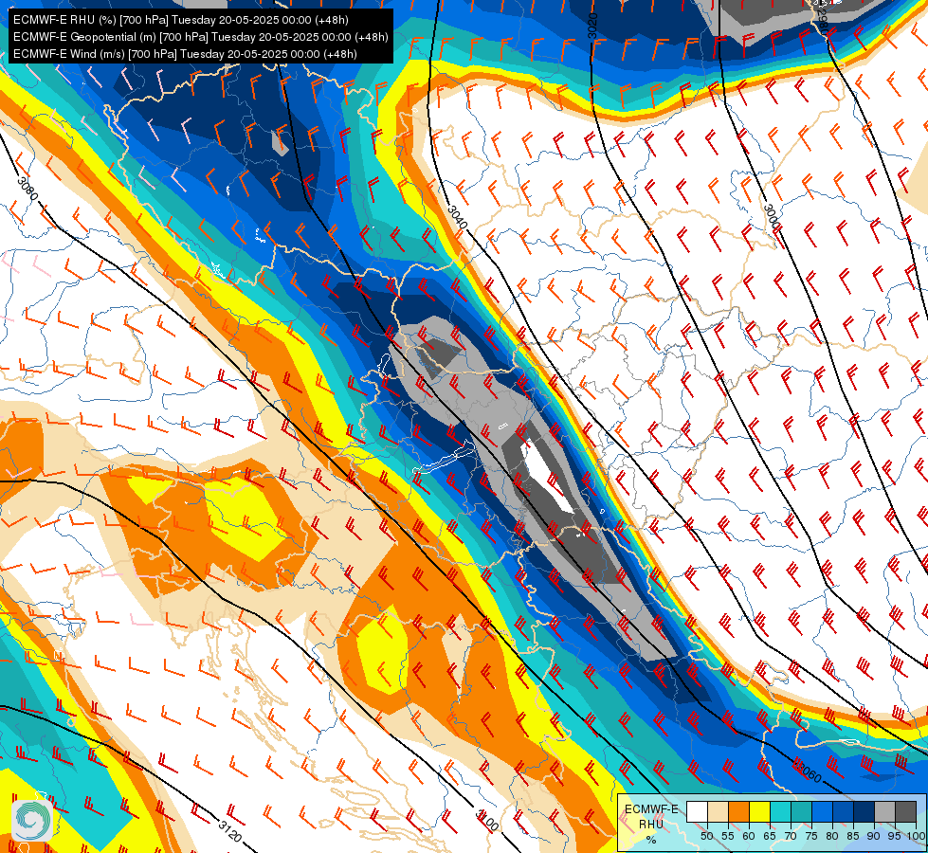The height and width of the screenshot is (853, 928).
Task: Choose the teal 70-75% legend swatch
Action: tap(801, 812)
